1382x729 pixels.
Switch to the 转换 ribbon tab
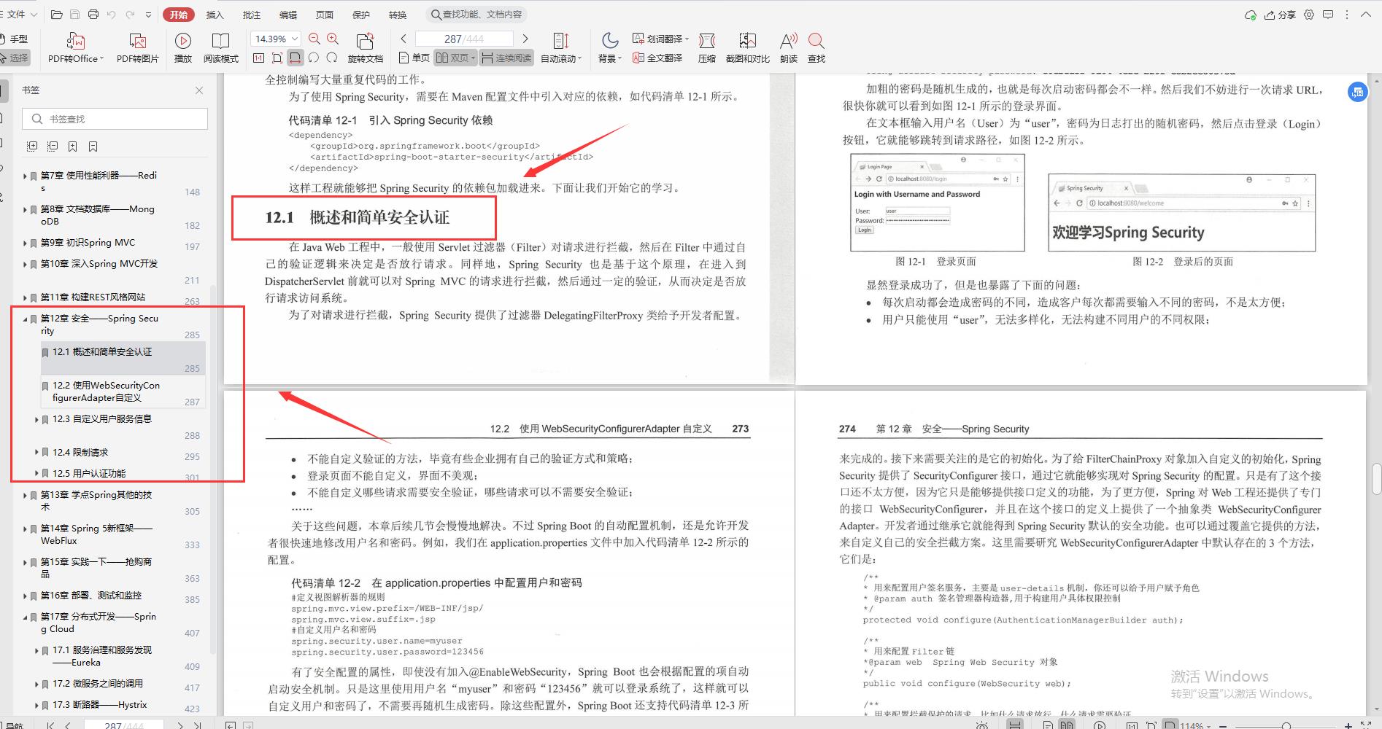click(x=398, y=15)
